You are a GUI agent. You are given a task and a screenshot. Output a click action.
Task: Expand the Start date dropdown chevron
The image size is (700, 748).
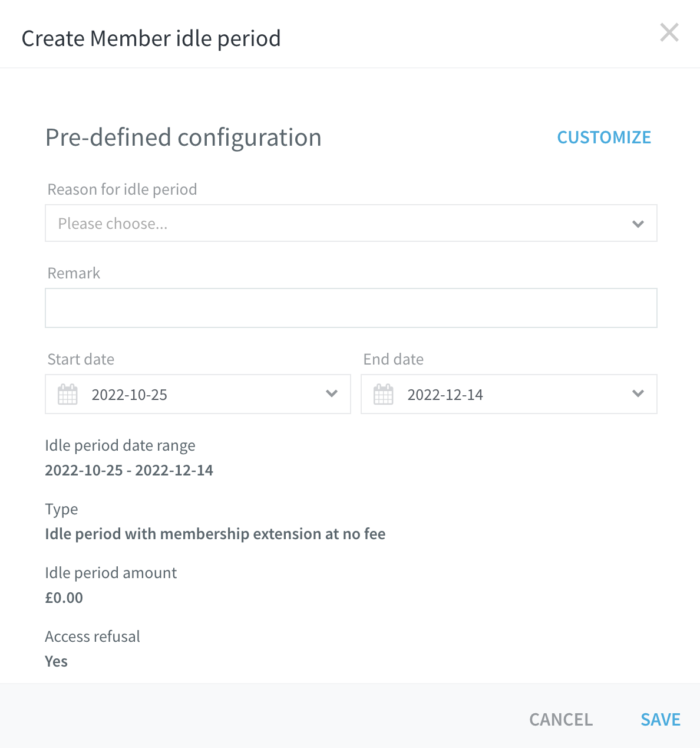[332, 393]
